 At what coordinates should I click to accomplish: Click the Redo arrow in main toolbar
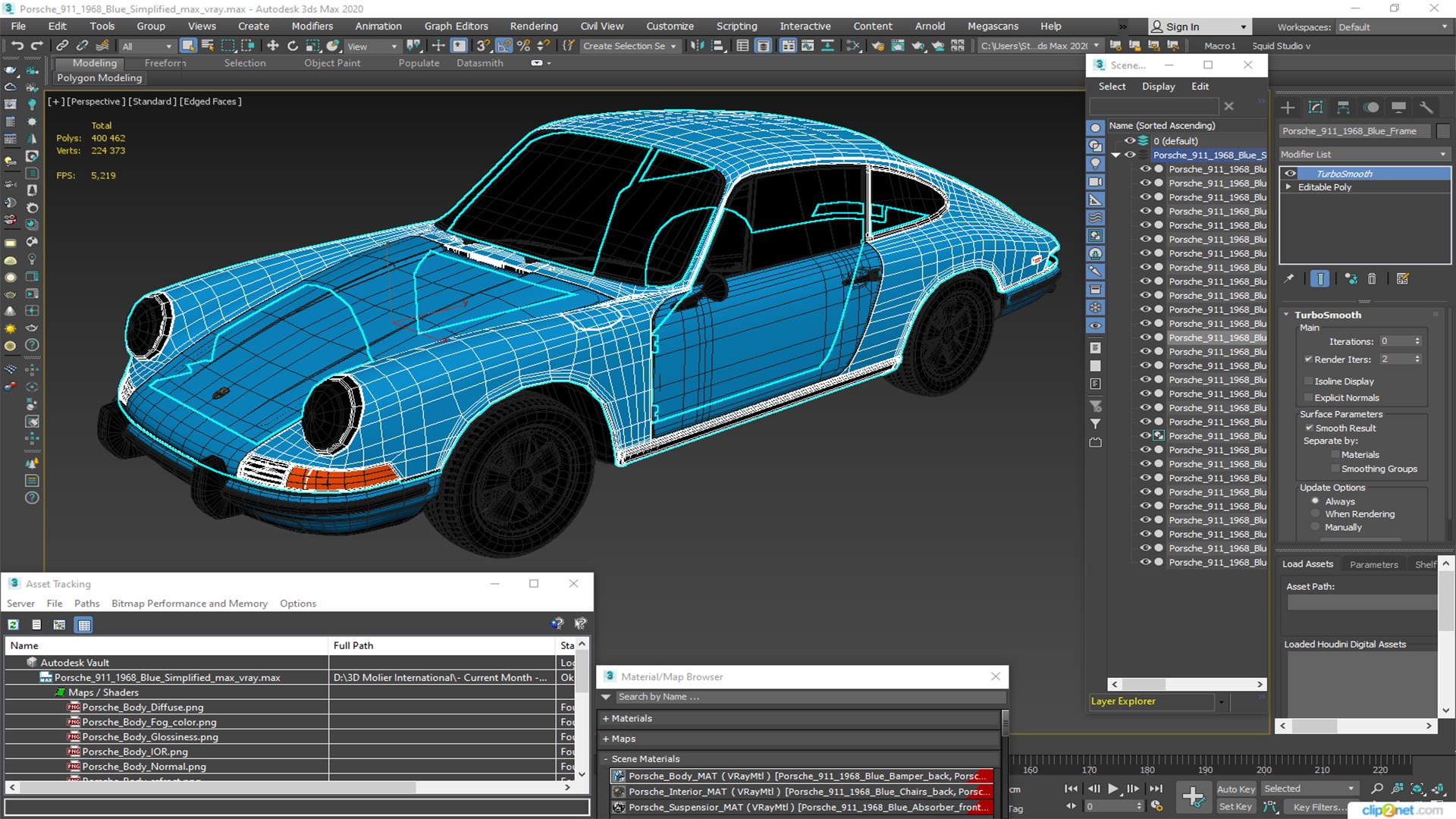[36, 45]
